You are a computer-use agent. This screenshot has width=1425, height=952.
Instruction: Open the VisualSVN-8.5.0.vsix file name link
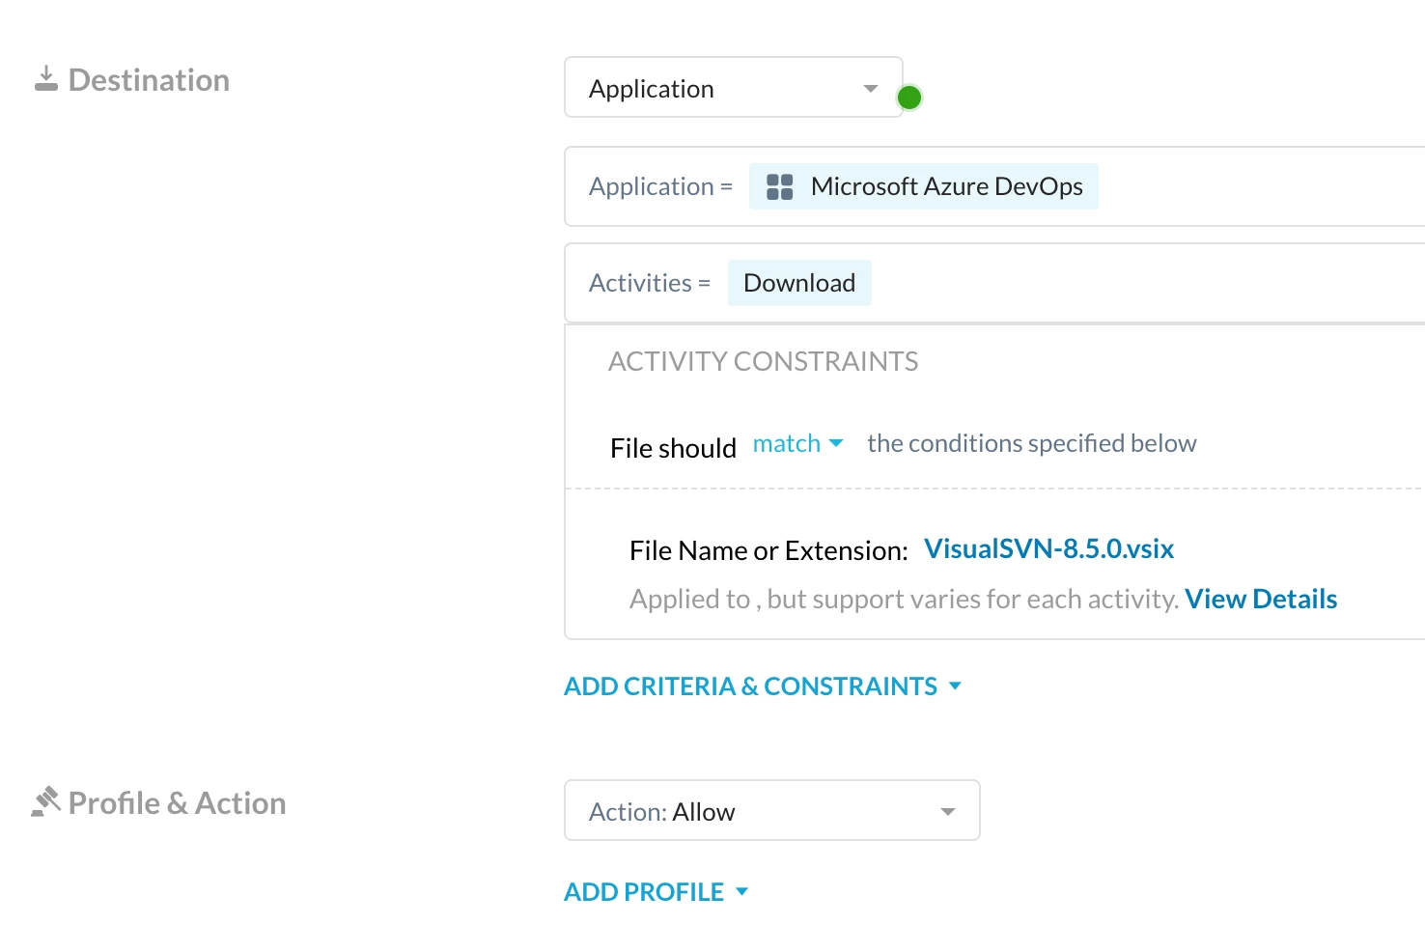(x=1048, y=549)
